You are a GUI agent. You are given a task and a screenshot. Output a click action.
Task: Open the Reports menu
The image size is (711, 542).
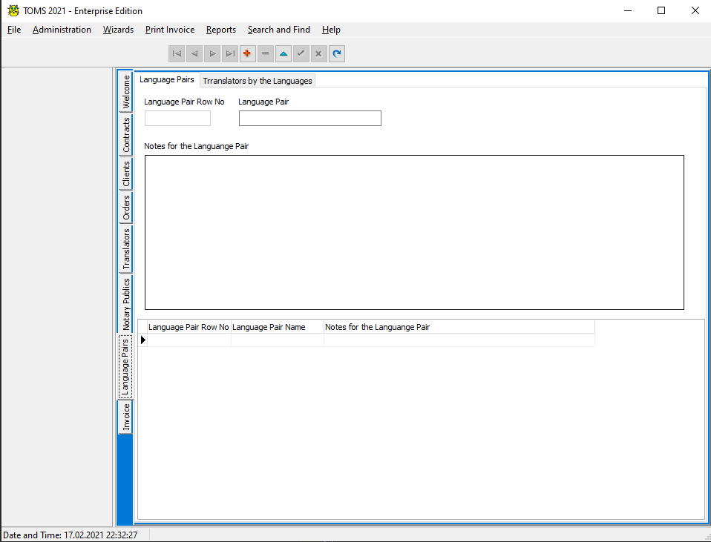[220, 30]
